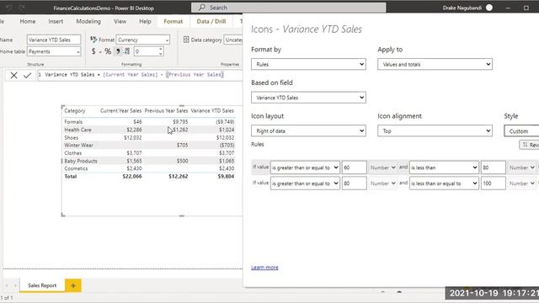This screenshot has width=539, height=303.
Task: Apply currency dollar format symbol
Action: (93, 51)
